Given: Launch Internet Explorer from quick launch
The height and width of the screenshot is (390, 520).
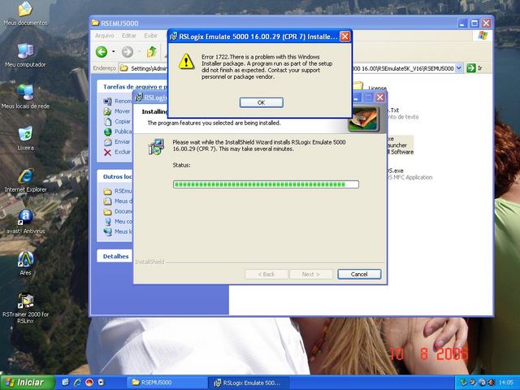Looking at the screenshot, I should (x=78, y=383).
